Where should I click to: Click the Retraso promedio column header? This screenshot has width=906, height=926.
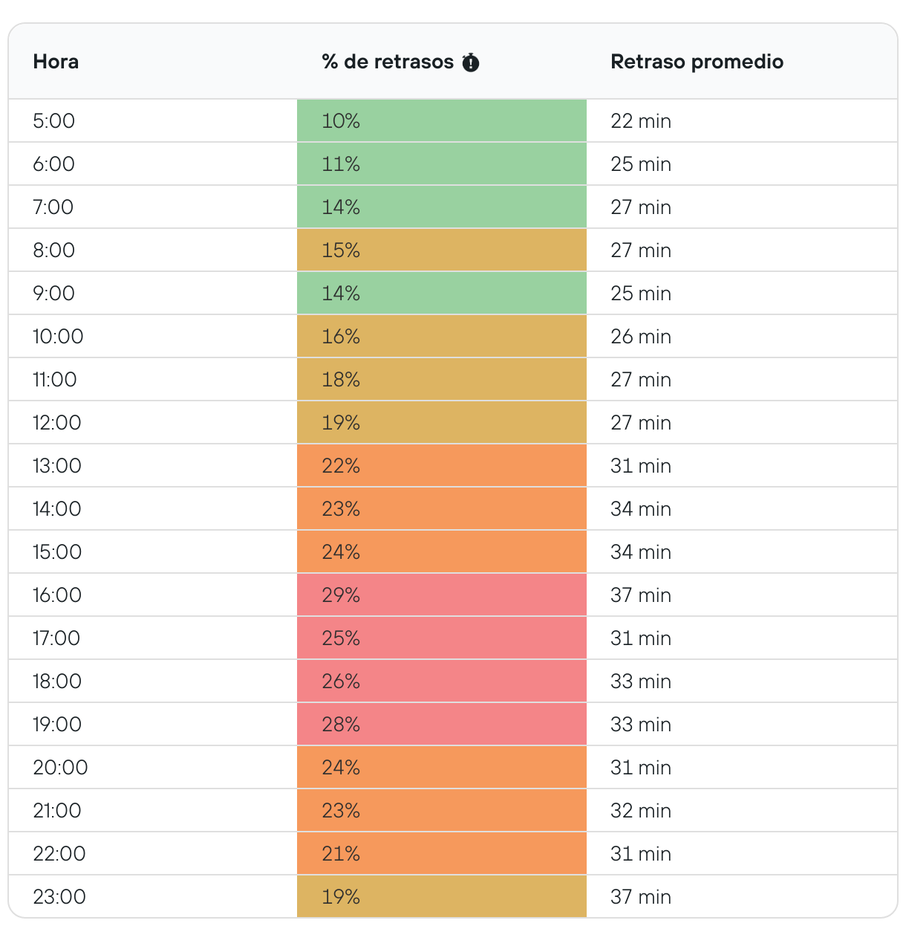click(697, 62)
